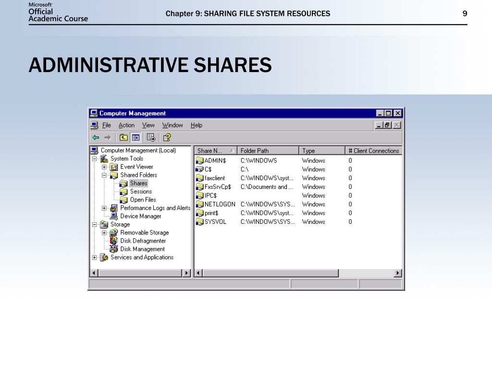
Task: Click the Performance Logs and Alerts icon
Action: (x=114, y=208)
